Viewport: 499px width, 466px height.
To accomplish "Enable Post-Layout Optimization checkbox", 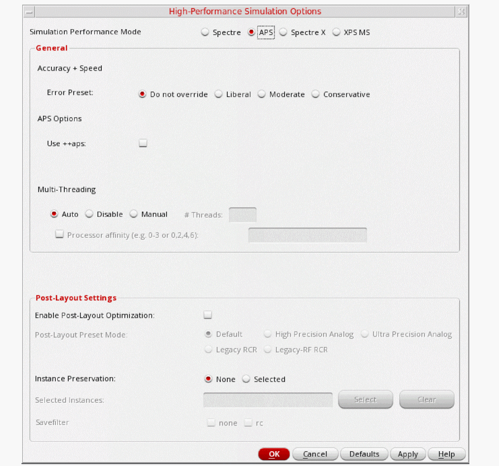I will 208,315.
